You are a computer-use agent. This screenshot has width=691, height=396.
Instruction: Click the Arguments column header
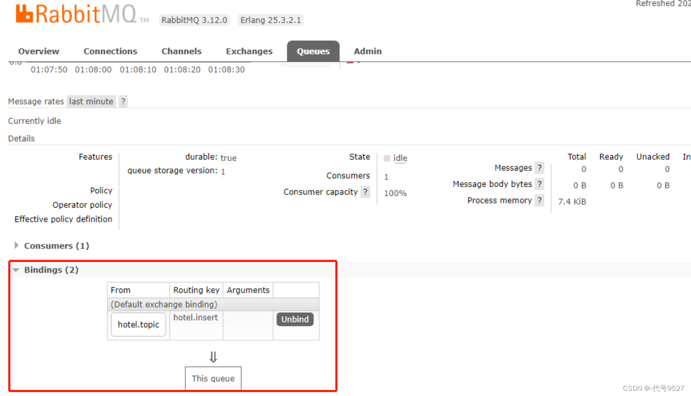click(x=248, y=290)
